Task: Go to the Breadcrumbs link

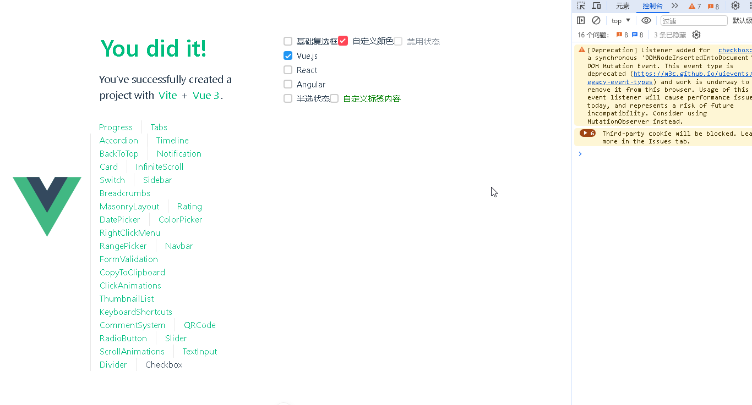Action: (x=125, y=193)
